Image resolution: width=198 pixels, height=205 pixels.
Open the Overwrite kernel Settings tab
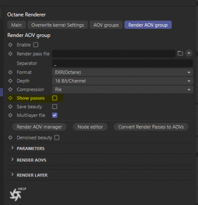pyautogui.click(x=57, y=25)
